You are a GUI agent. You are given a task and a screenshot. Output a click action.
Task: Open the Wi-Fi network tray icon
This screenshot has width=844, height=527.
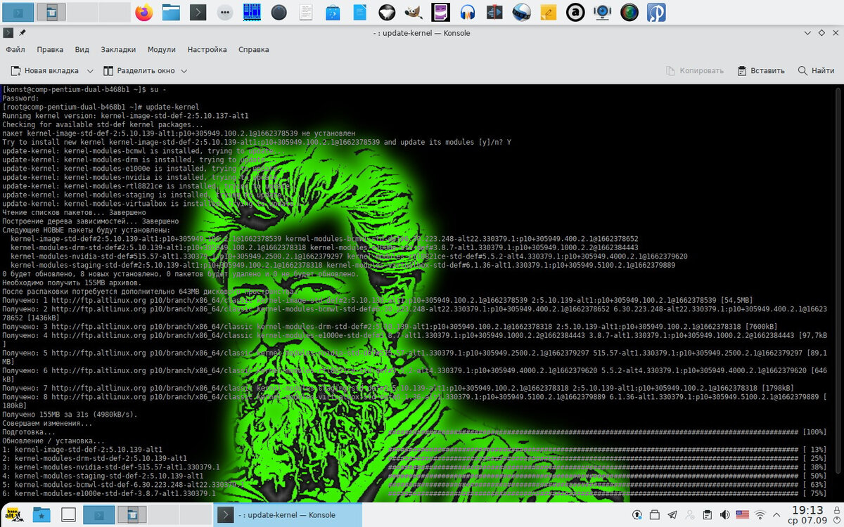pos(762,515)
